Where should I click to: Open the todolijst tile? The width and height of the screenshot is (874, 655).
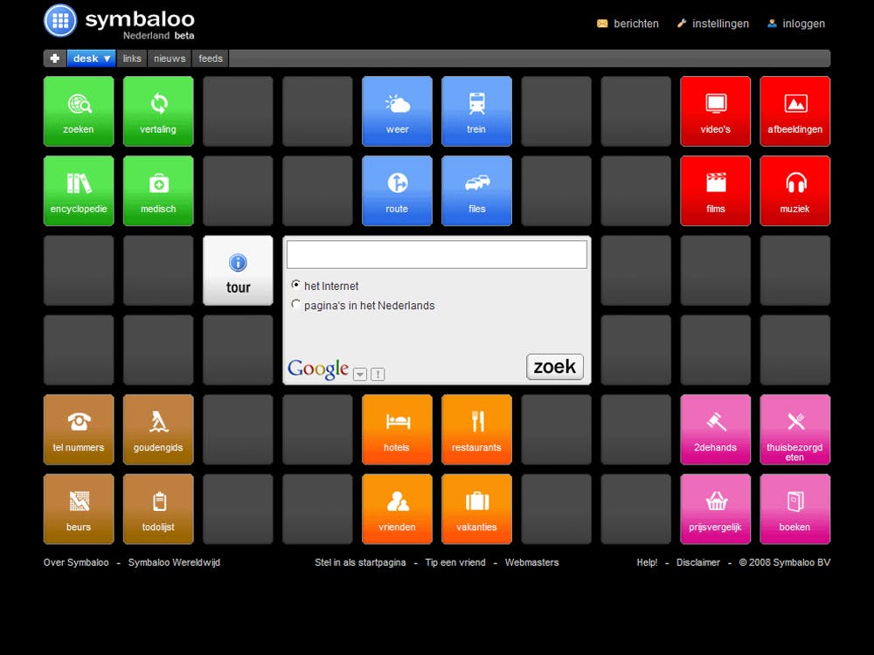[158, 509]
